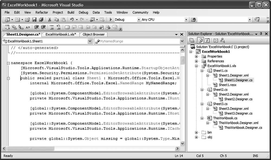Screen dimensions: 271x160
Task: Open the Any CPU platform dropdown
Action: click(x=186, y=20)
